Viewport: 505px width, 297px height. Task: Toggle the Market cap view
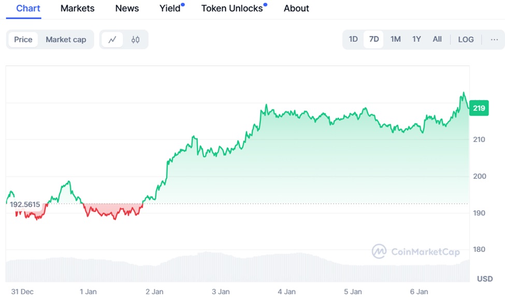[66, 40]
